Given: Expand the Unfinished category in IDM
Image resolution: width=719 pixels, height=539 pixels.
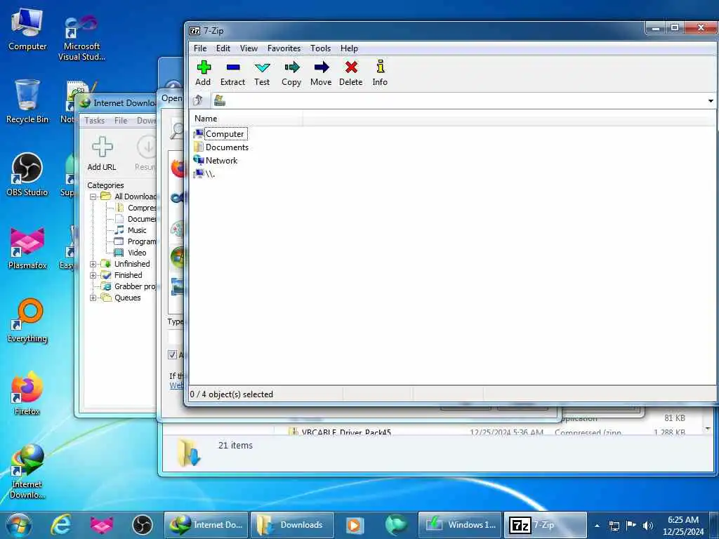Looking at the screenshot, I should pyautogui.click(x=93, y=264).
